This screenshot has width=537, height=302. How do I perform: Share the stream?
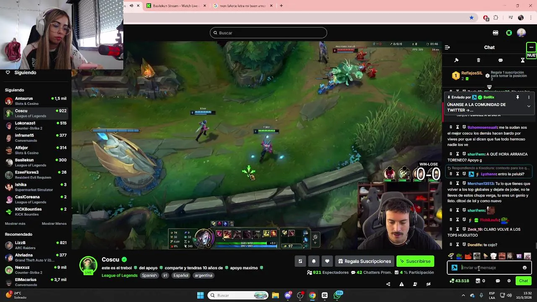click(388, 284)
